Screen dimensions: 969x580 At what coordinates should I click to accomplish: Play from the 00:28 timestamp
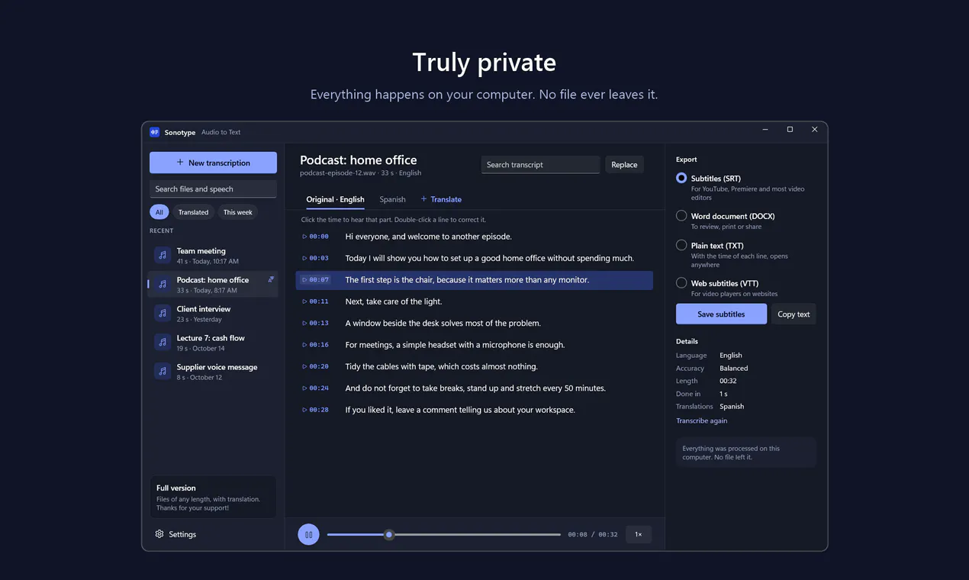[x=316, y=410]
